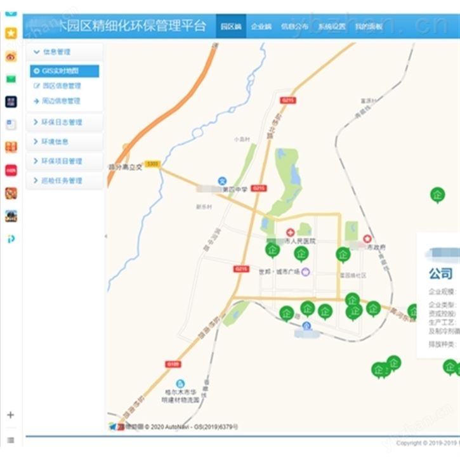Click the 企业规模 field label
The height and width of the screenshot is (460, 460).
coord(442,292)
